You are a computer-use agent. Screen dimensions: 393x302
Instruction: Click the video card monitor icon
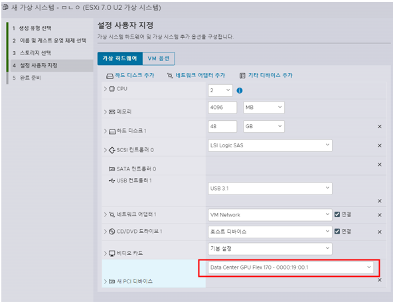112,254
